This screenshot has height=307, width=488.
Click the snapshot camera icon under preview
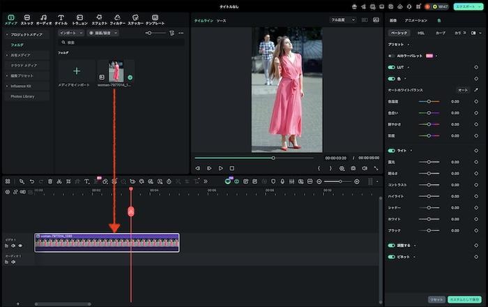tap(353, 168)
